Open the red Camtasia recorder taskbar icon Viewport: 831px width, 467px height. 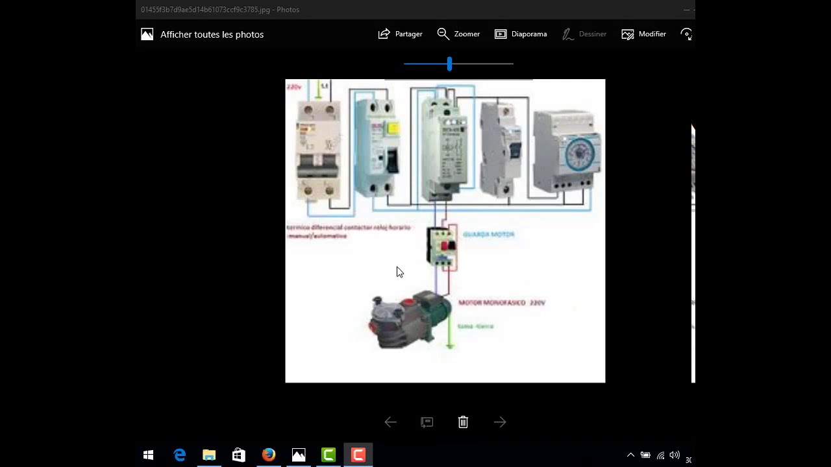[x=358, y=455]
